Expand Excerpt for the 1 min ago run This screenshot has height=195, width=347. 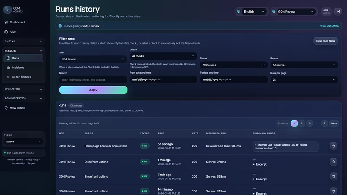click(x=259, y=164)
